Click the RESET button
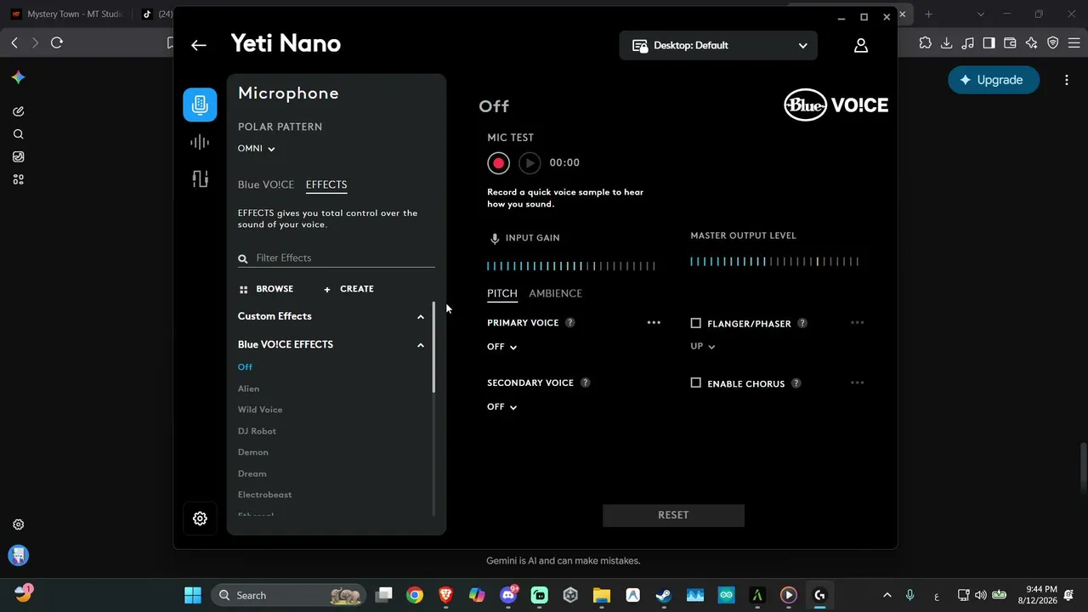 tap(673, 515)
